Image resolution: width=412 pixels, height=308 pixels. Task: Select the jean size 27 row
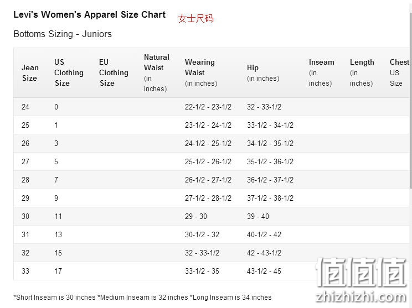tap(212, 161)
